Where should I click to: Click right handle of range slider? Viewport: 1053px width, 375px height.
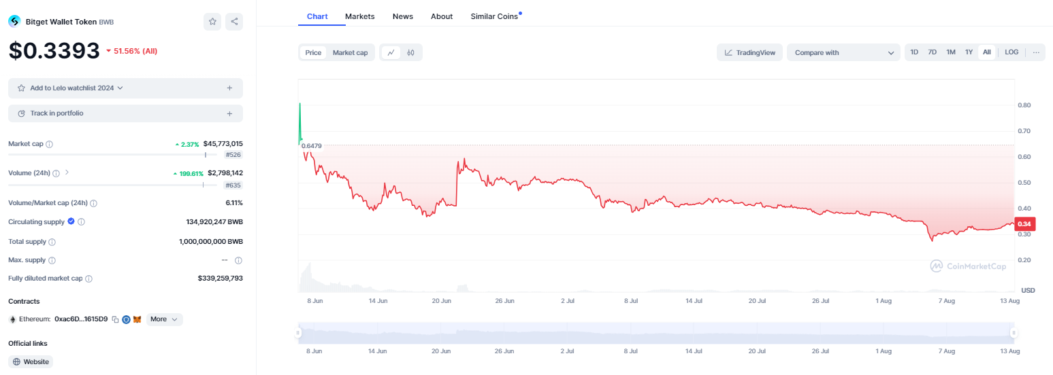point(1014,333)
